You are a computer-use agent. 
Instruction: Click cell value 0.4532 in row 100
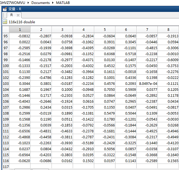point(105,66)
